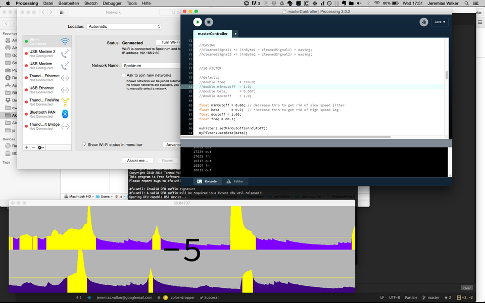Select the Thund...Ethernet service

(x=47, y=78)
